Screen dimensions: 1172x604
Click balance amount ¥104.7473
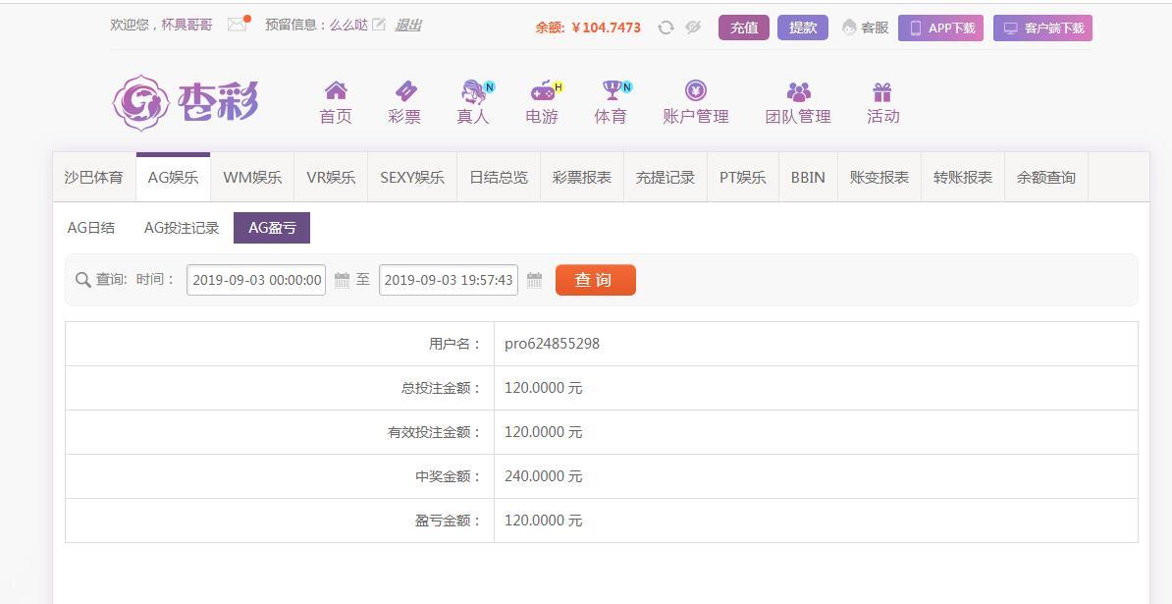pyautogui.click(x=607, y=27)
